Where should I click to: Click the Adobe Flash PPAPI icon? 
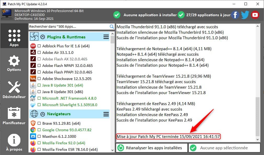33,72
